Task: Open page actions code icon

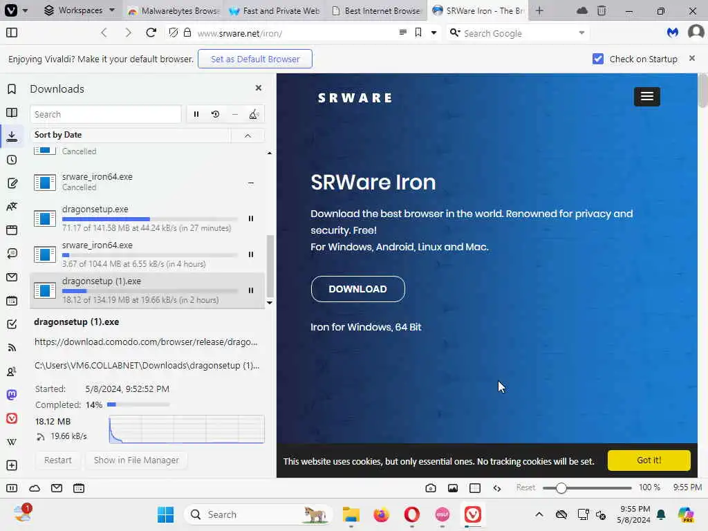Action: tap(497, 488)
